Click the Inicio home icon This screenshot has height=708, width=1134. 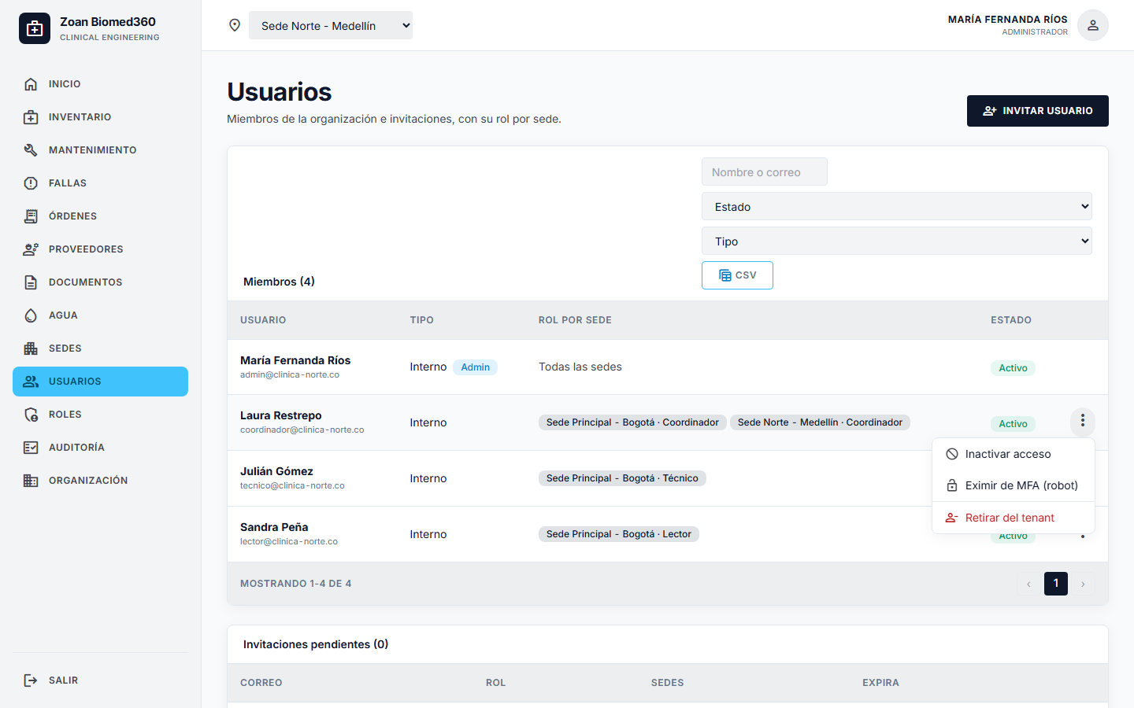[x=31, y=84]
